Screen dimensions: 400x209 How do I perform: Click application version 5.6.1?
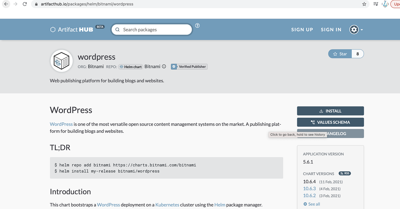(x=308, y=162)
